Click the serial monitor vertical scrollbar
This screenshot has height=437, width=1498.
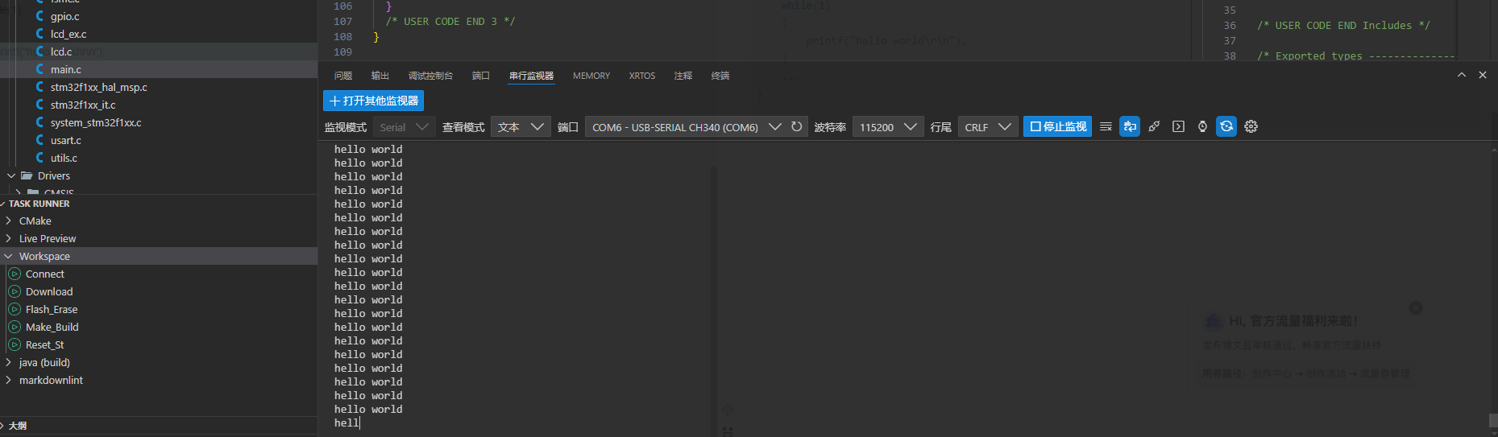pos(1492,420)
